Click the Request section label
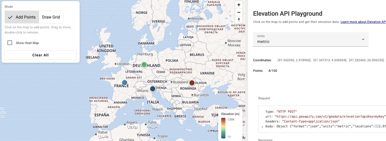386x141 pixels. (264, 98)
